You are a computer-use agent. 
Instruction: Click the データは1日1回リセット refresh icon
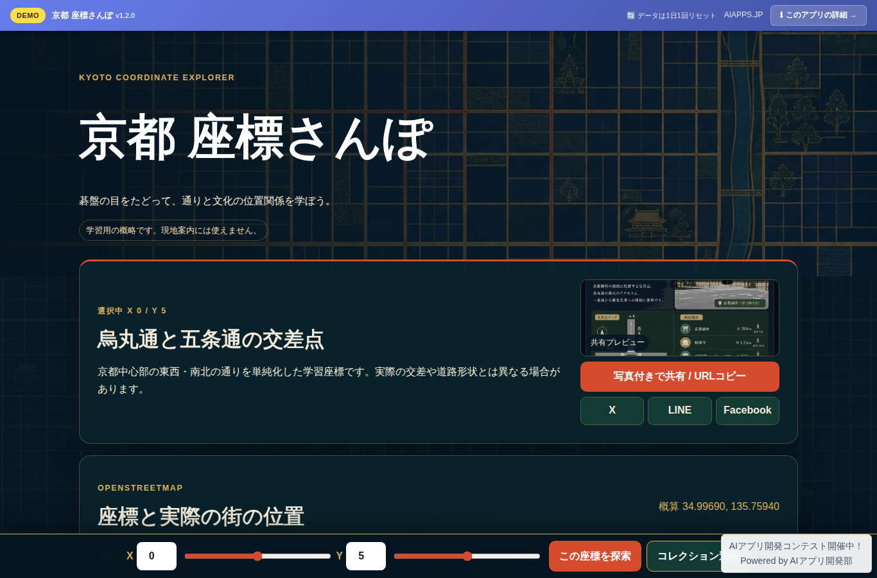[630, 15]
